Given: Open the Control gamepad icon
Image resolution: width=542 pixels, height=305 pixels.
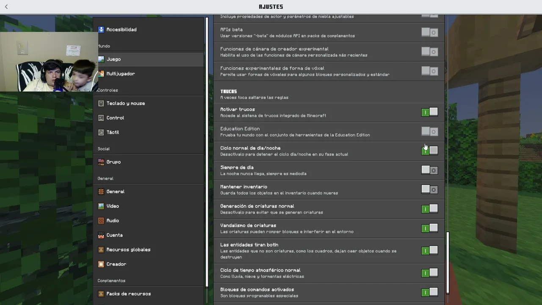Looking at the screenshot, I should pos(101,118).
